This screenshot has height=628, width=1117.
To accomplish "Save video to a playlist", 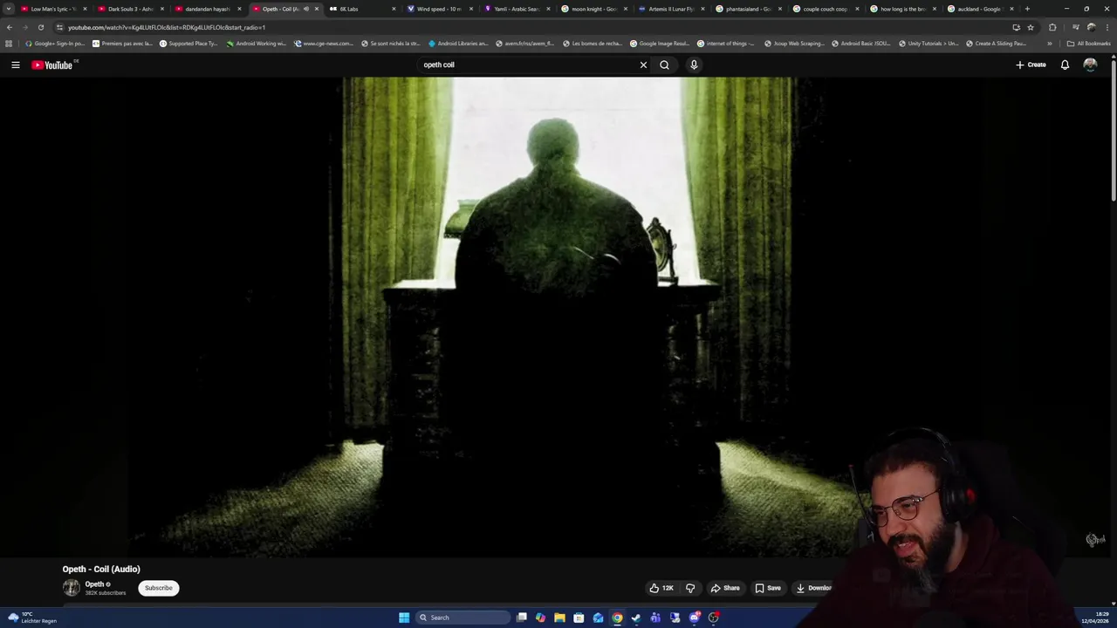I will click(768, 588).
